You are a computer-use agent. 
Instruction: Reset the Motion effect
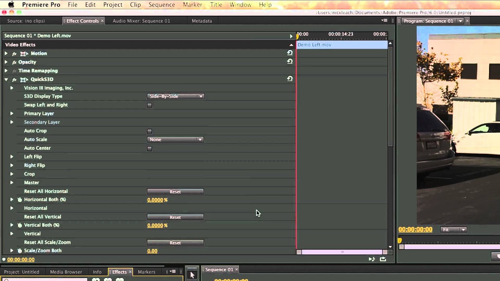pyautogui.click(x=290, y=53)
